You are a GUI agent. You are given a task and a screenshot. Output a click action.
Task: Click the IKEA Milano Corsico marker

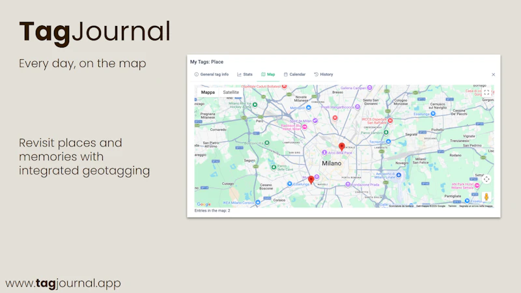pyautogui.click(x=258, y=202)
